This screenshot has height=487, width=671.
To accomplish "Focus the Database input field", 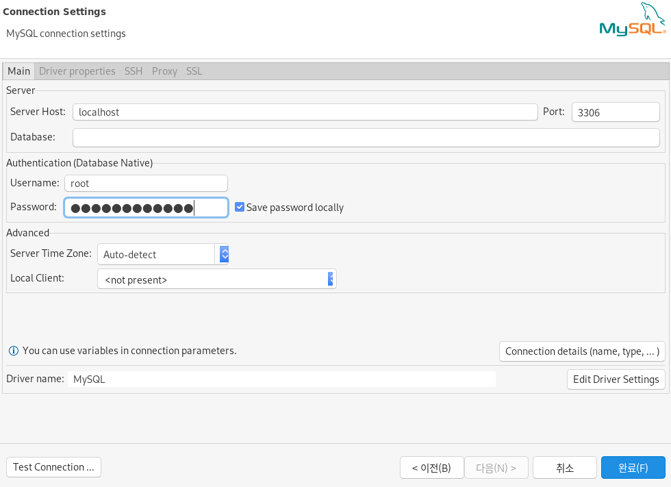I will 366,138.
